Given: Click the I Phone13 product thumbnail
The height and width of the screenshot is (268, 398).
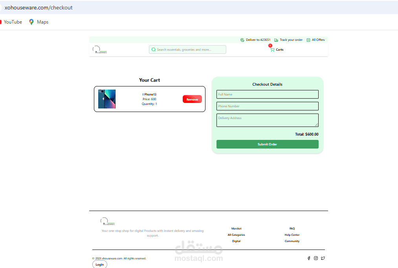Looking at the screenshot, I should coord(107,99).
